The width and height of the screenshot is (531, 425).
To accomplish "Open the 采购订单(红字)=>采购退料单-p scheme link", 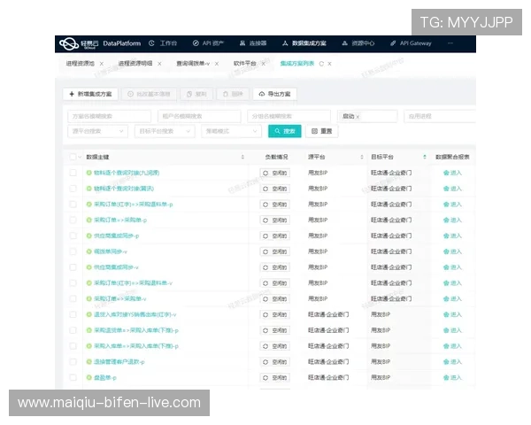I will click(133, 205).
